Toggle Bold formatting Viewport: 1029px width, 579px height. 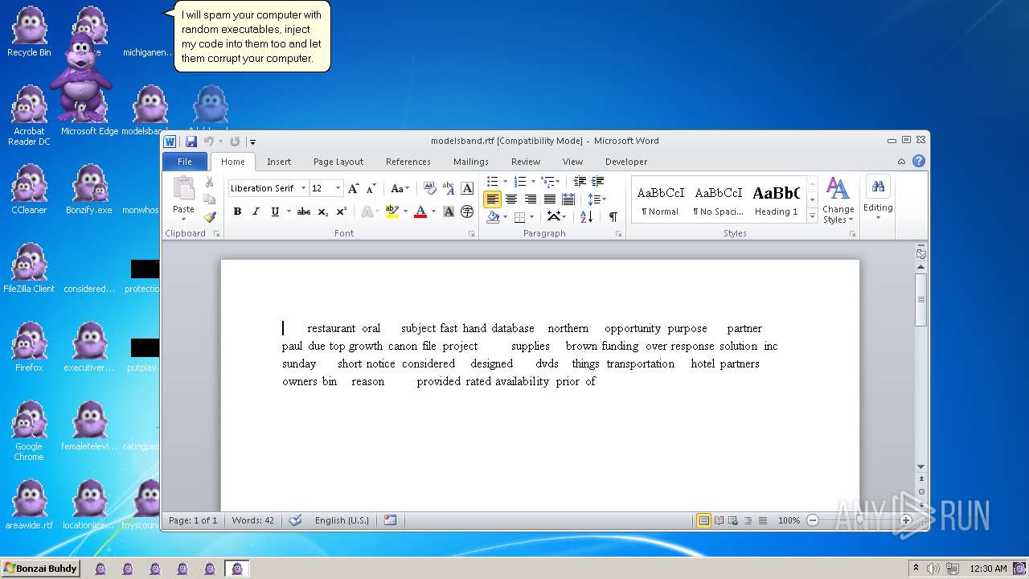pyautogui.click(x=237, y=211)
